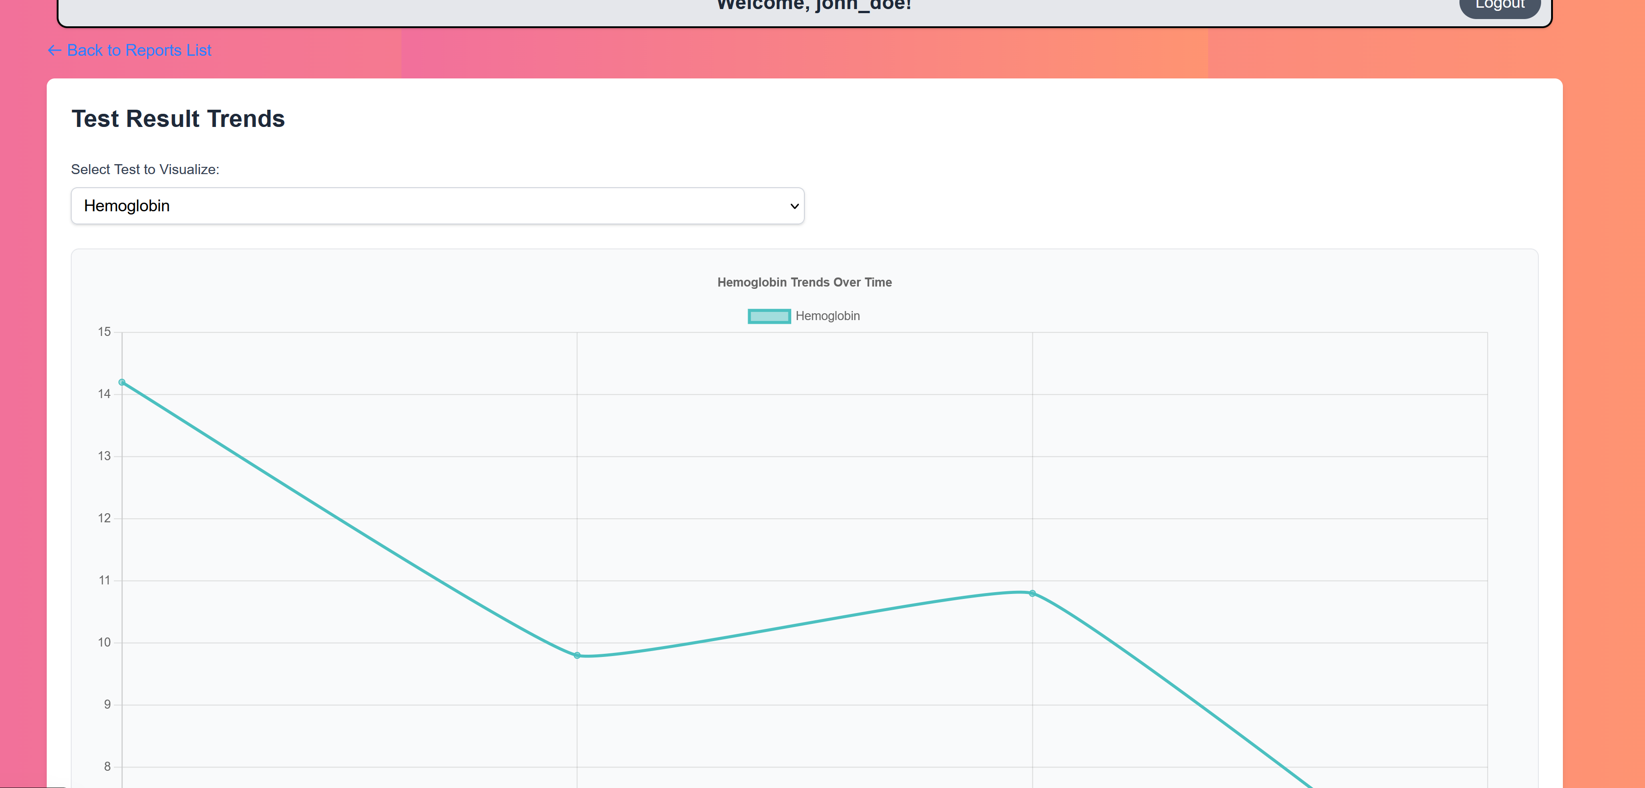Click the teal Hemoglobin legend color box
This screenshot has height=788, width=1645.
(x=769, y=316)
